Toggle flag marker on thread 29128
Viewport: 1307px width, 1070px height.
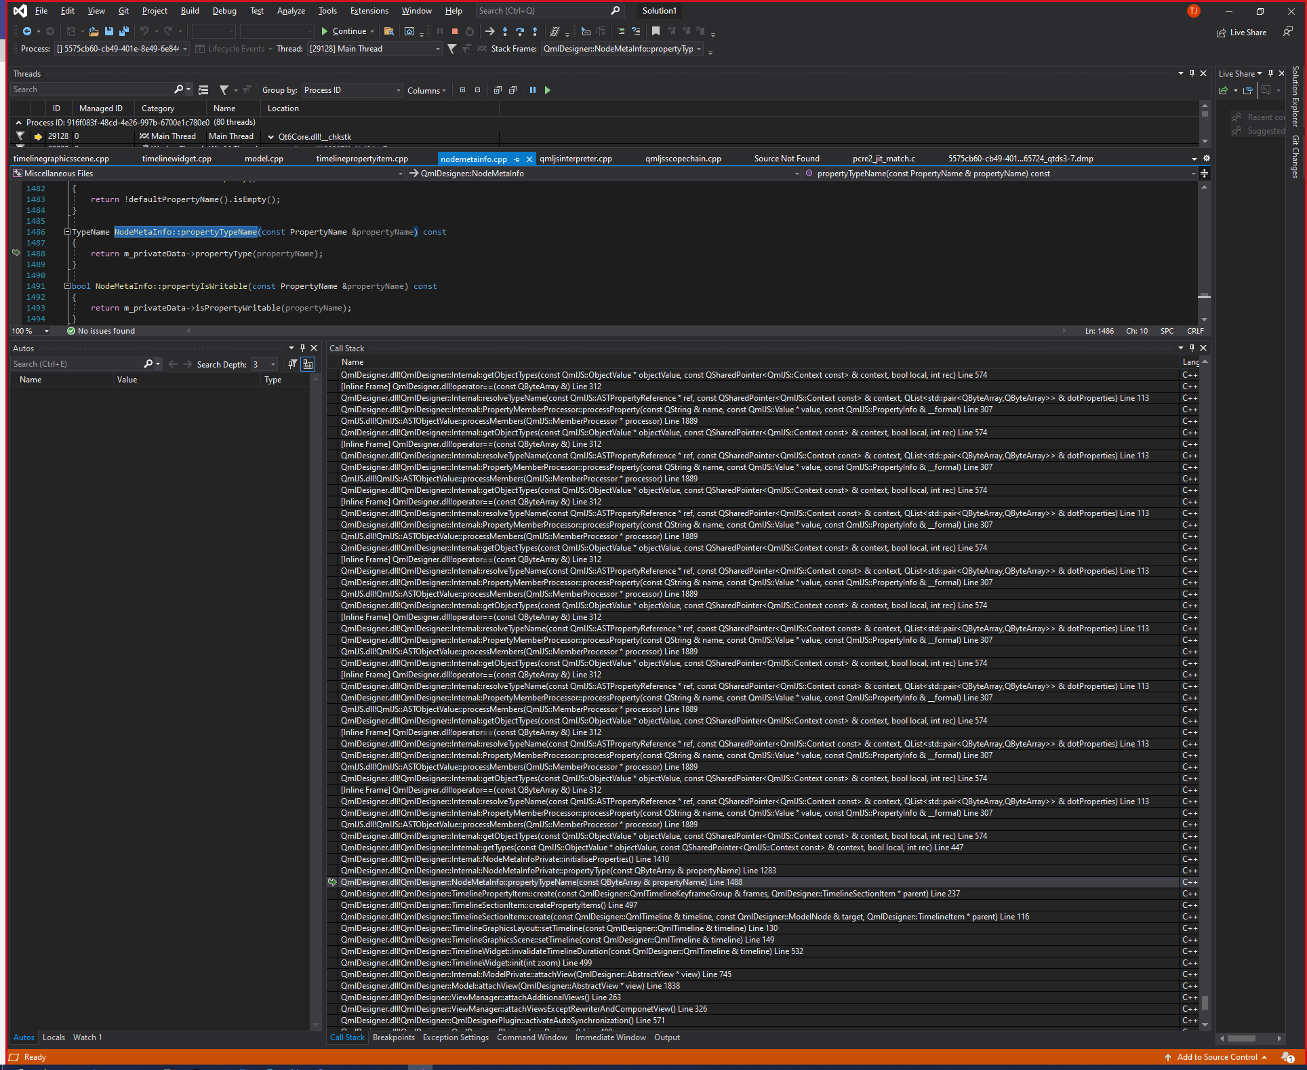coord(20,136)
